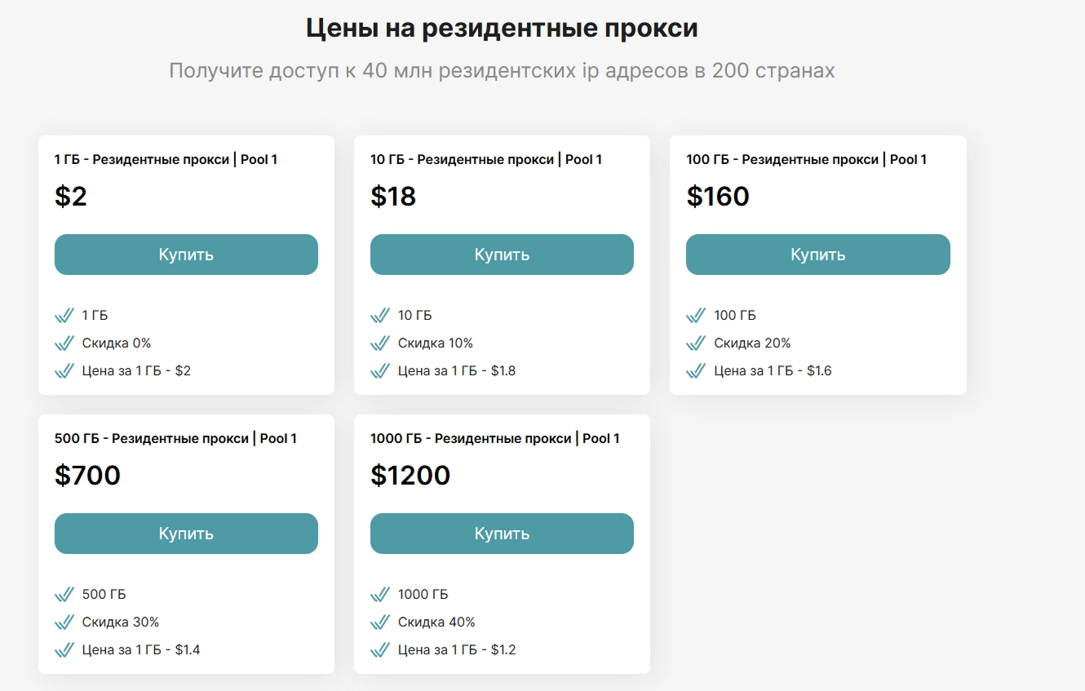Click the checkmark beside 'Скидка 40%'
This screenshot has height=691, width=1085.
380,622
